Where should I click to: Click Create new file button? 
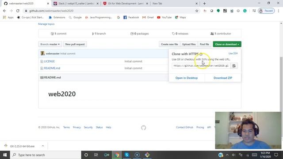coord(169,44)
